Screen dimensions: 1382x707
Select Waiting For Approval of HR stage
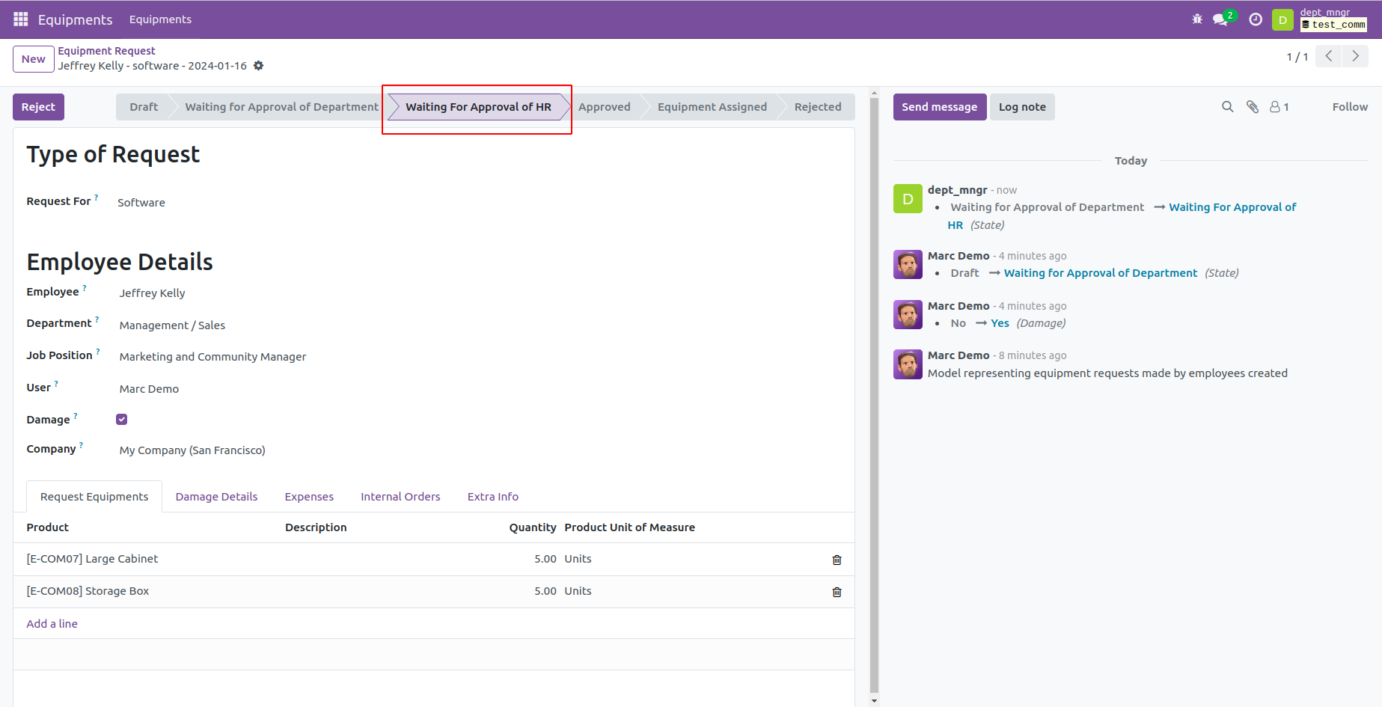point(478,107)
